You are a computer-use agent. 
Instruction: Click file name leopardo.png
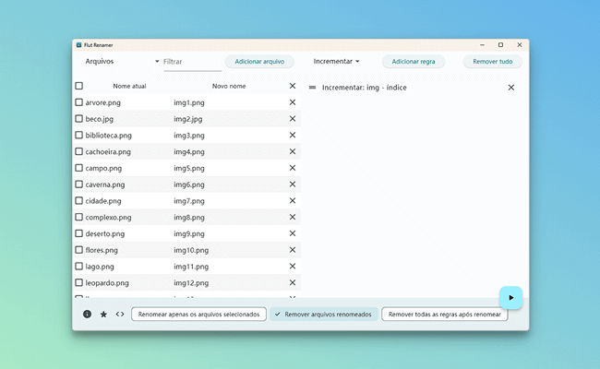(x=107, y=283)
